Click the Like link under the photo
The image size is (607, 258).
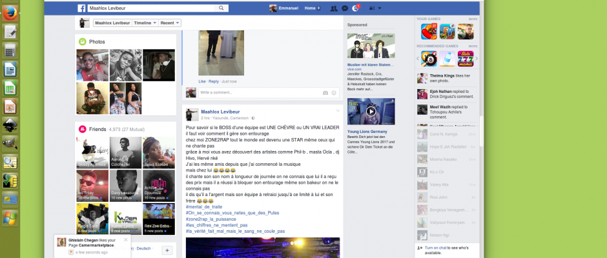(201, 81)
